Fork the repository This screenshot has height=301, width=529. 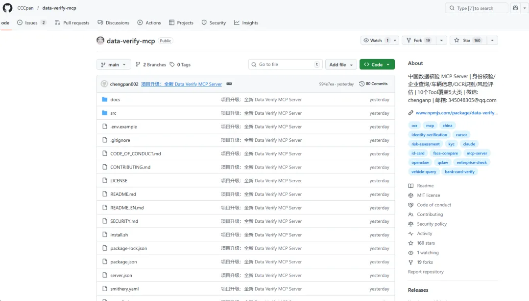pyautogui.click(x=419, y=41)
